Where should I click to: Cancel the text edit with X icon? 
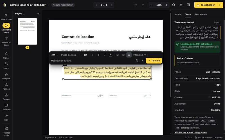142,61
